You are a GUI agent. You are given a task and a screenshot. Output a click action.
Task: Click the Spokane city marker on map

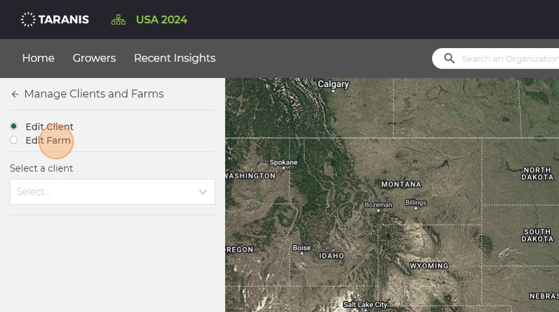pos(283,168)
